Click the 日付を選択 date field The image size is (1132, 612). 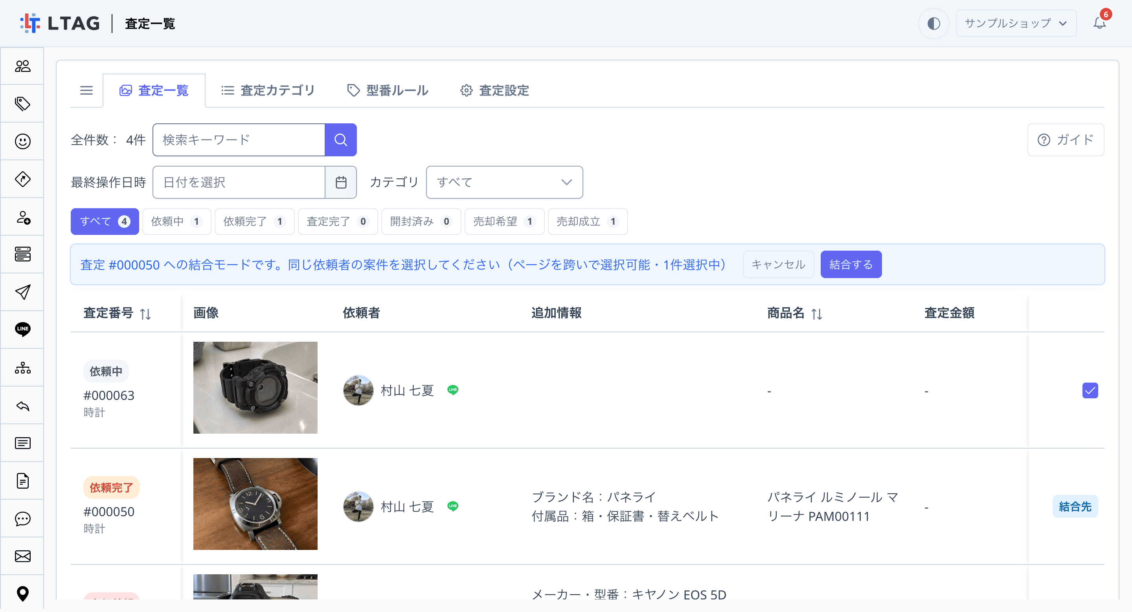[x=239, y=182]
